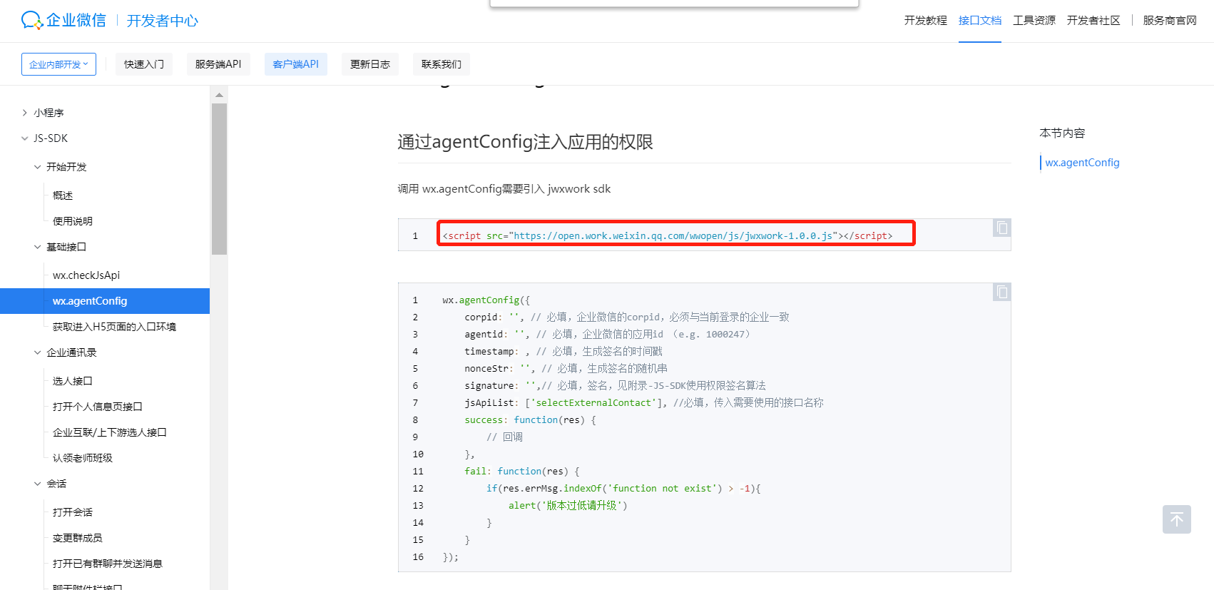Collapse the 会话 section
Image resolution: width=1214 pixels, height=590 pixels.
coord(38,484)
